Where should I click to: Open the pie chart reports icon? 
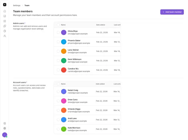(5, 31)
